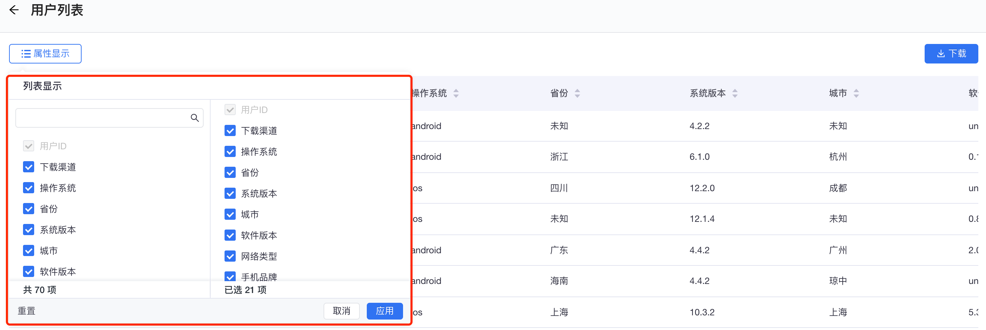Select the 6.1.0 system version cell
This screenshot has width=986, height=330.
pyautogui.click(x=700, y=157)
